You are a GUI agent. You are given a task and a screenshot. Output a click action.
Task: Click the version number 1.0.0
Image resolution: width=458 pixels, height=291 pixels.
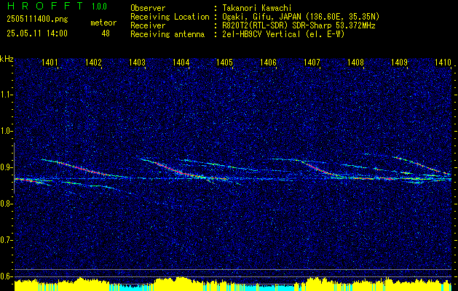99,6
